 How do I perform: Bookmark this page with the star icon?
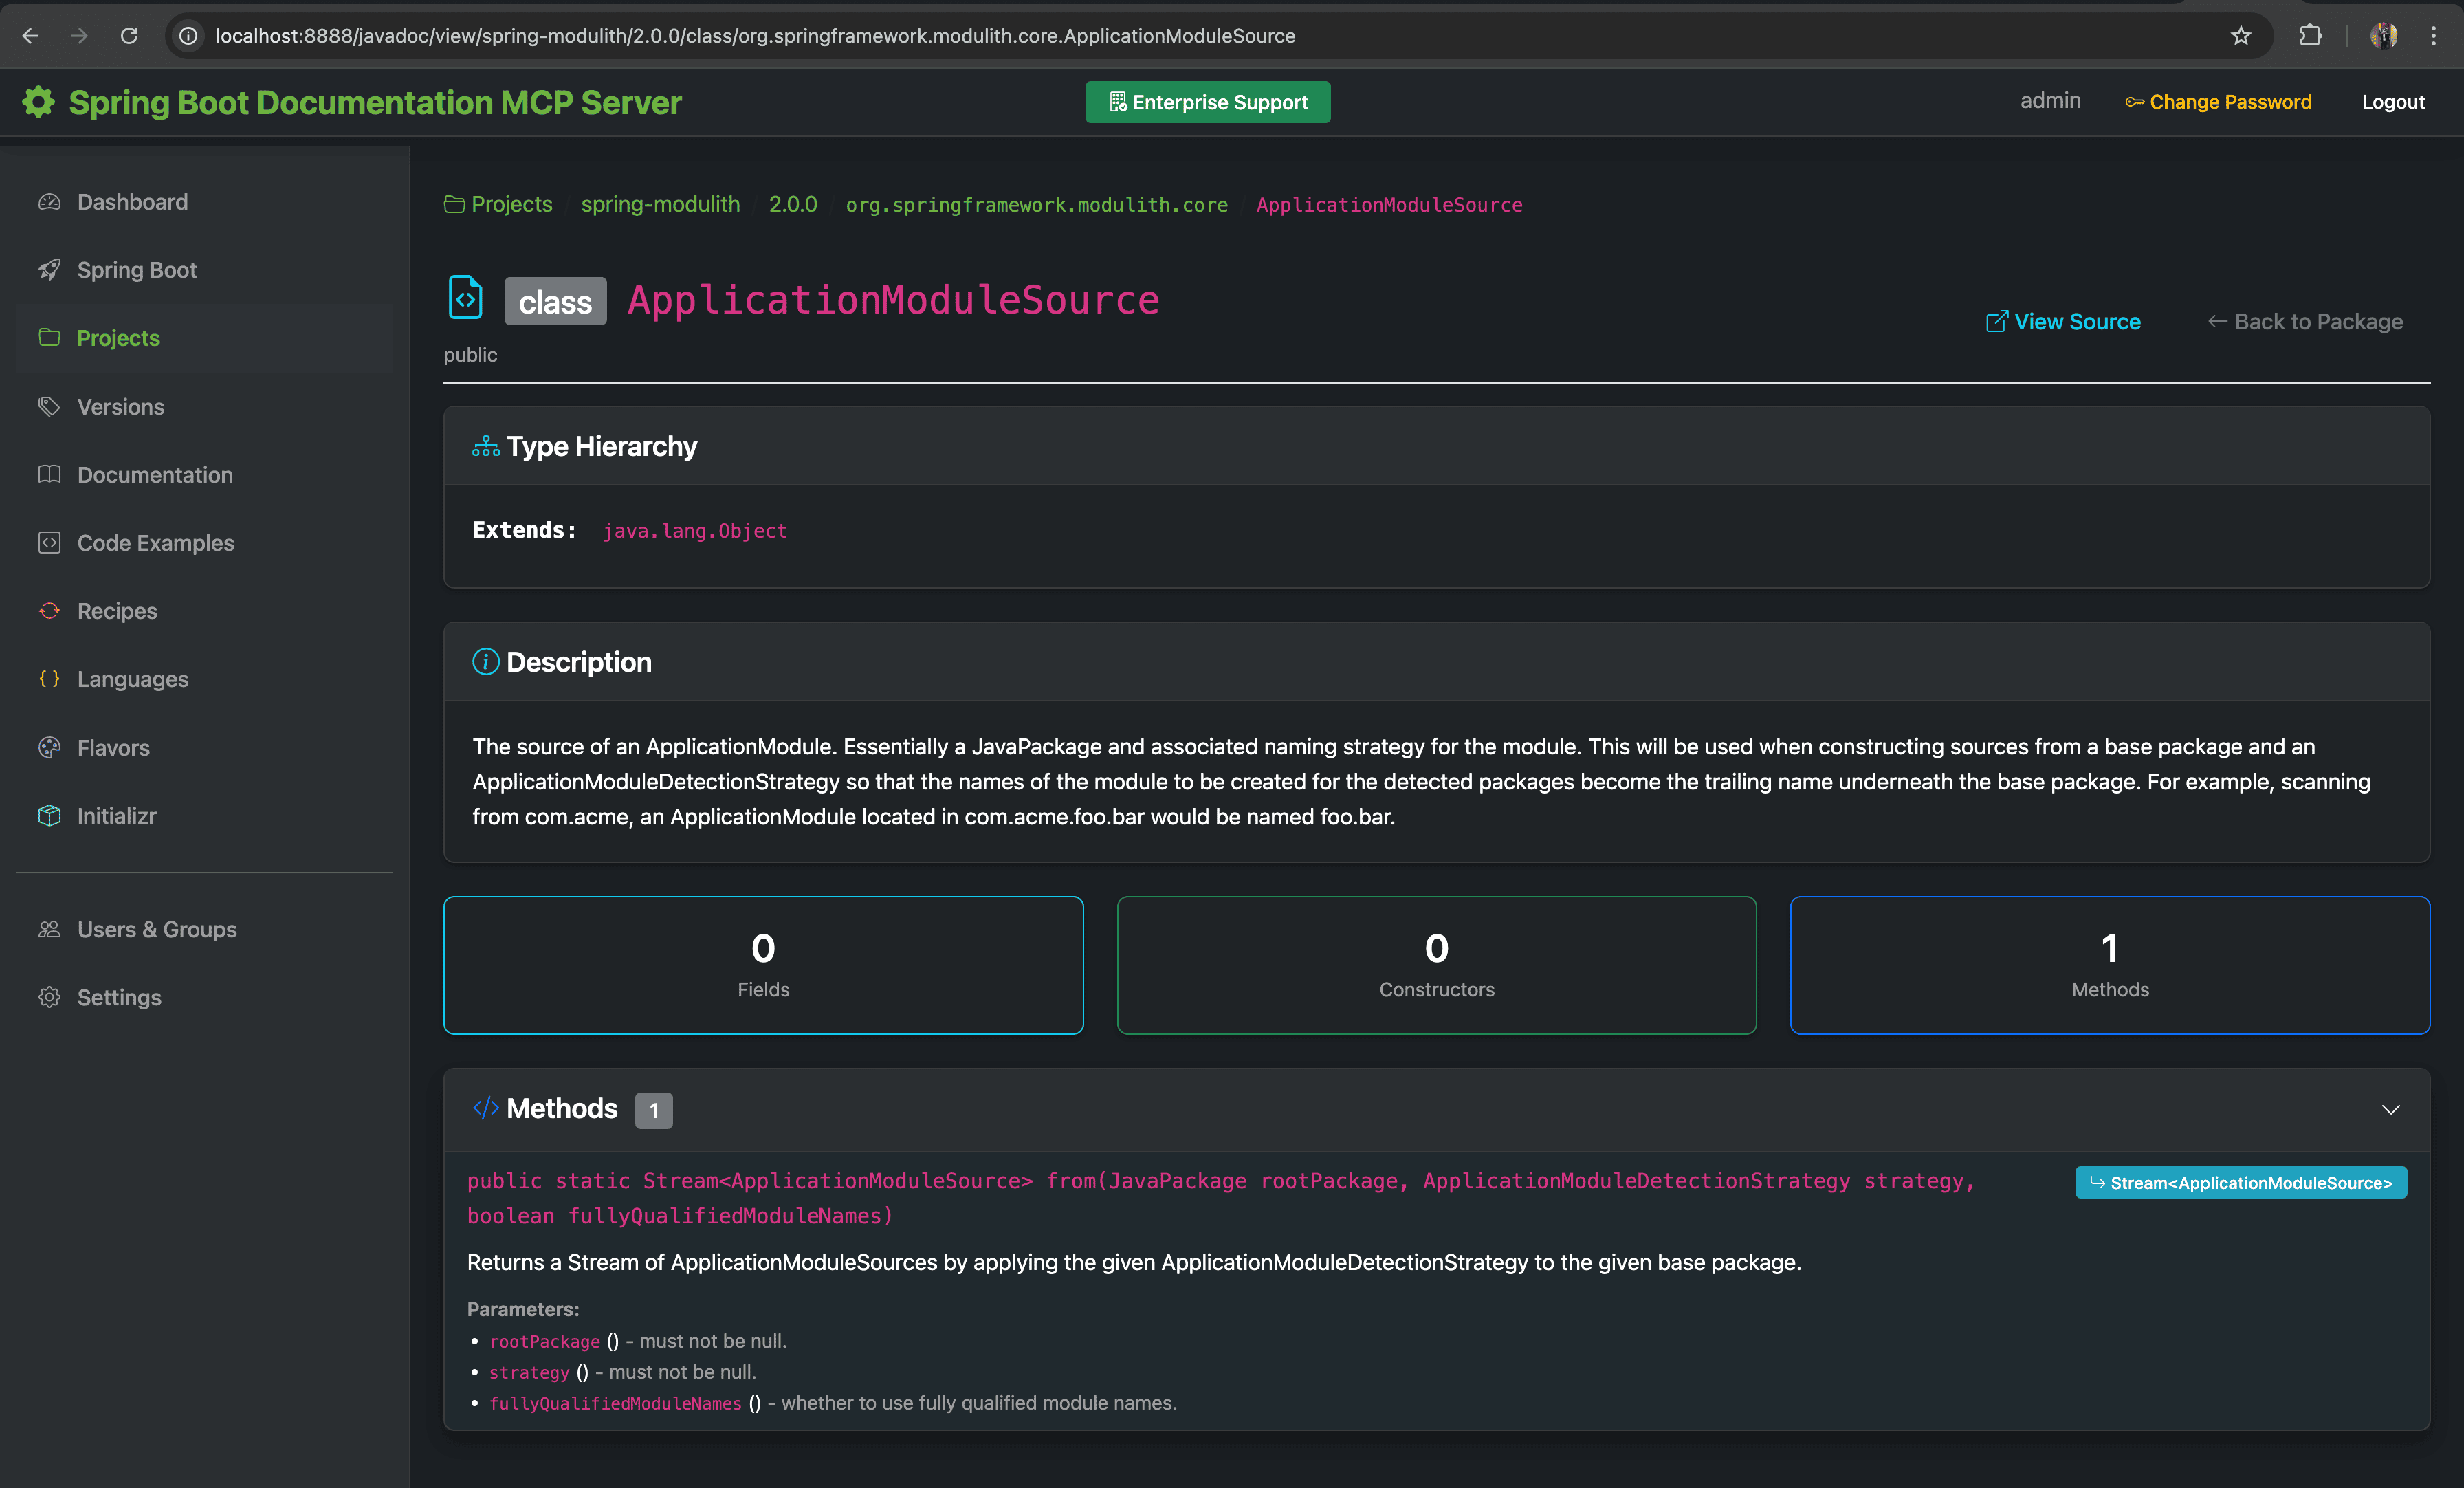click(x=2241, y=36)
